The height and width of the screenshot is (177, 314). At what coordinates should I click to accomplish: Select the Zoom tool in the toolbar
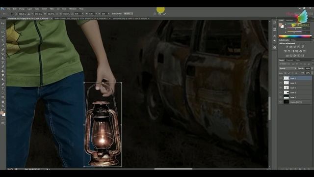[x=3, y=106]
